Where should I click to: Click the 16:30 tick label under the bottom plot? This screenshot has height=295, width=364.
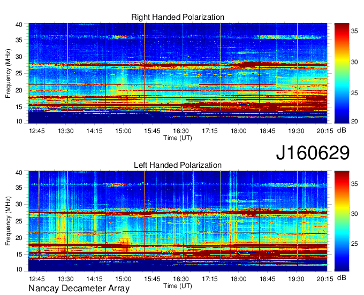[181, 279]
